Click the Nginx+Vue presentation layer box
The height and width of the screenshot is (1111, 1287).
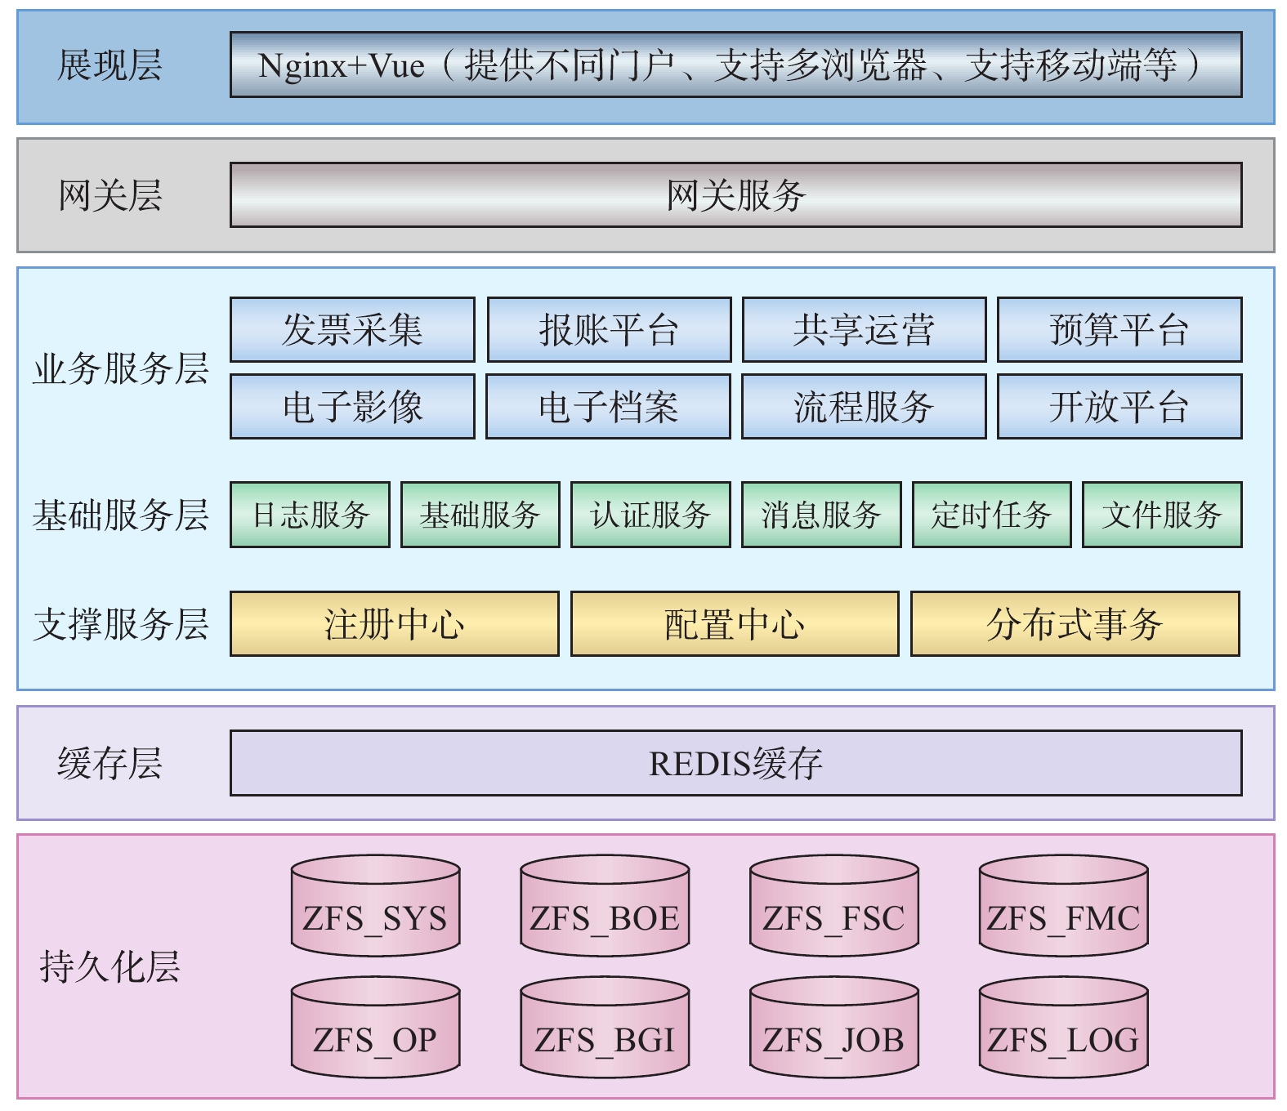(735, 65)
